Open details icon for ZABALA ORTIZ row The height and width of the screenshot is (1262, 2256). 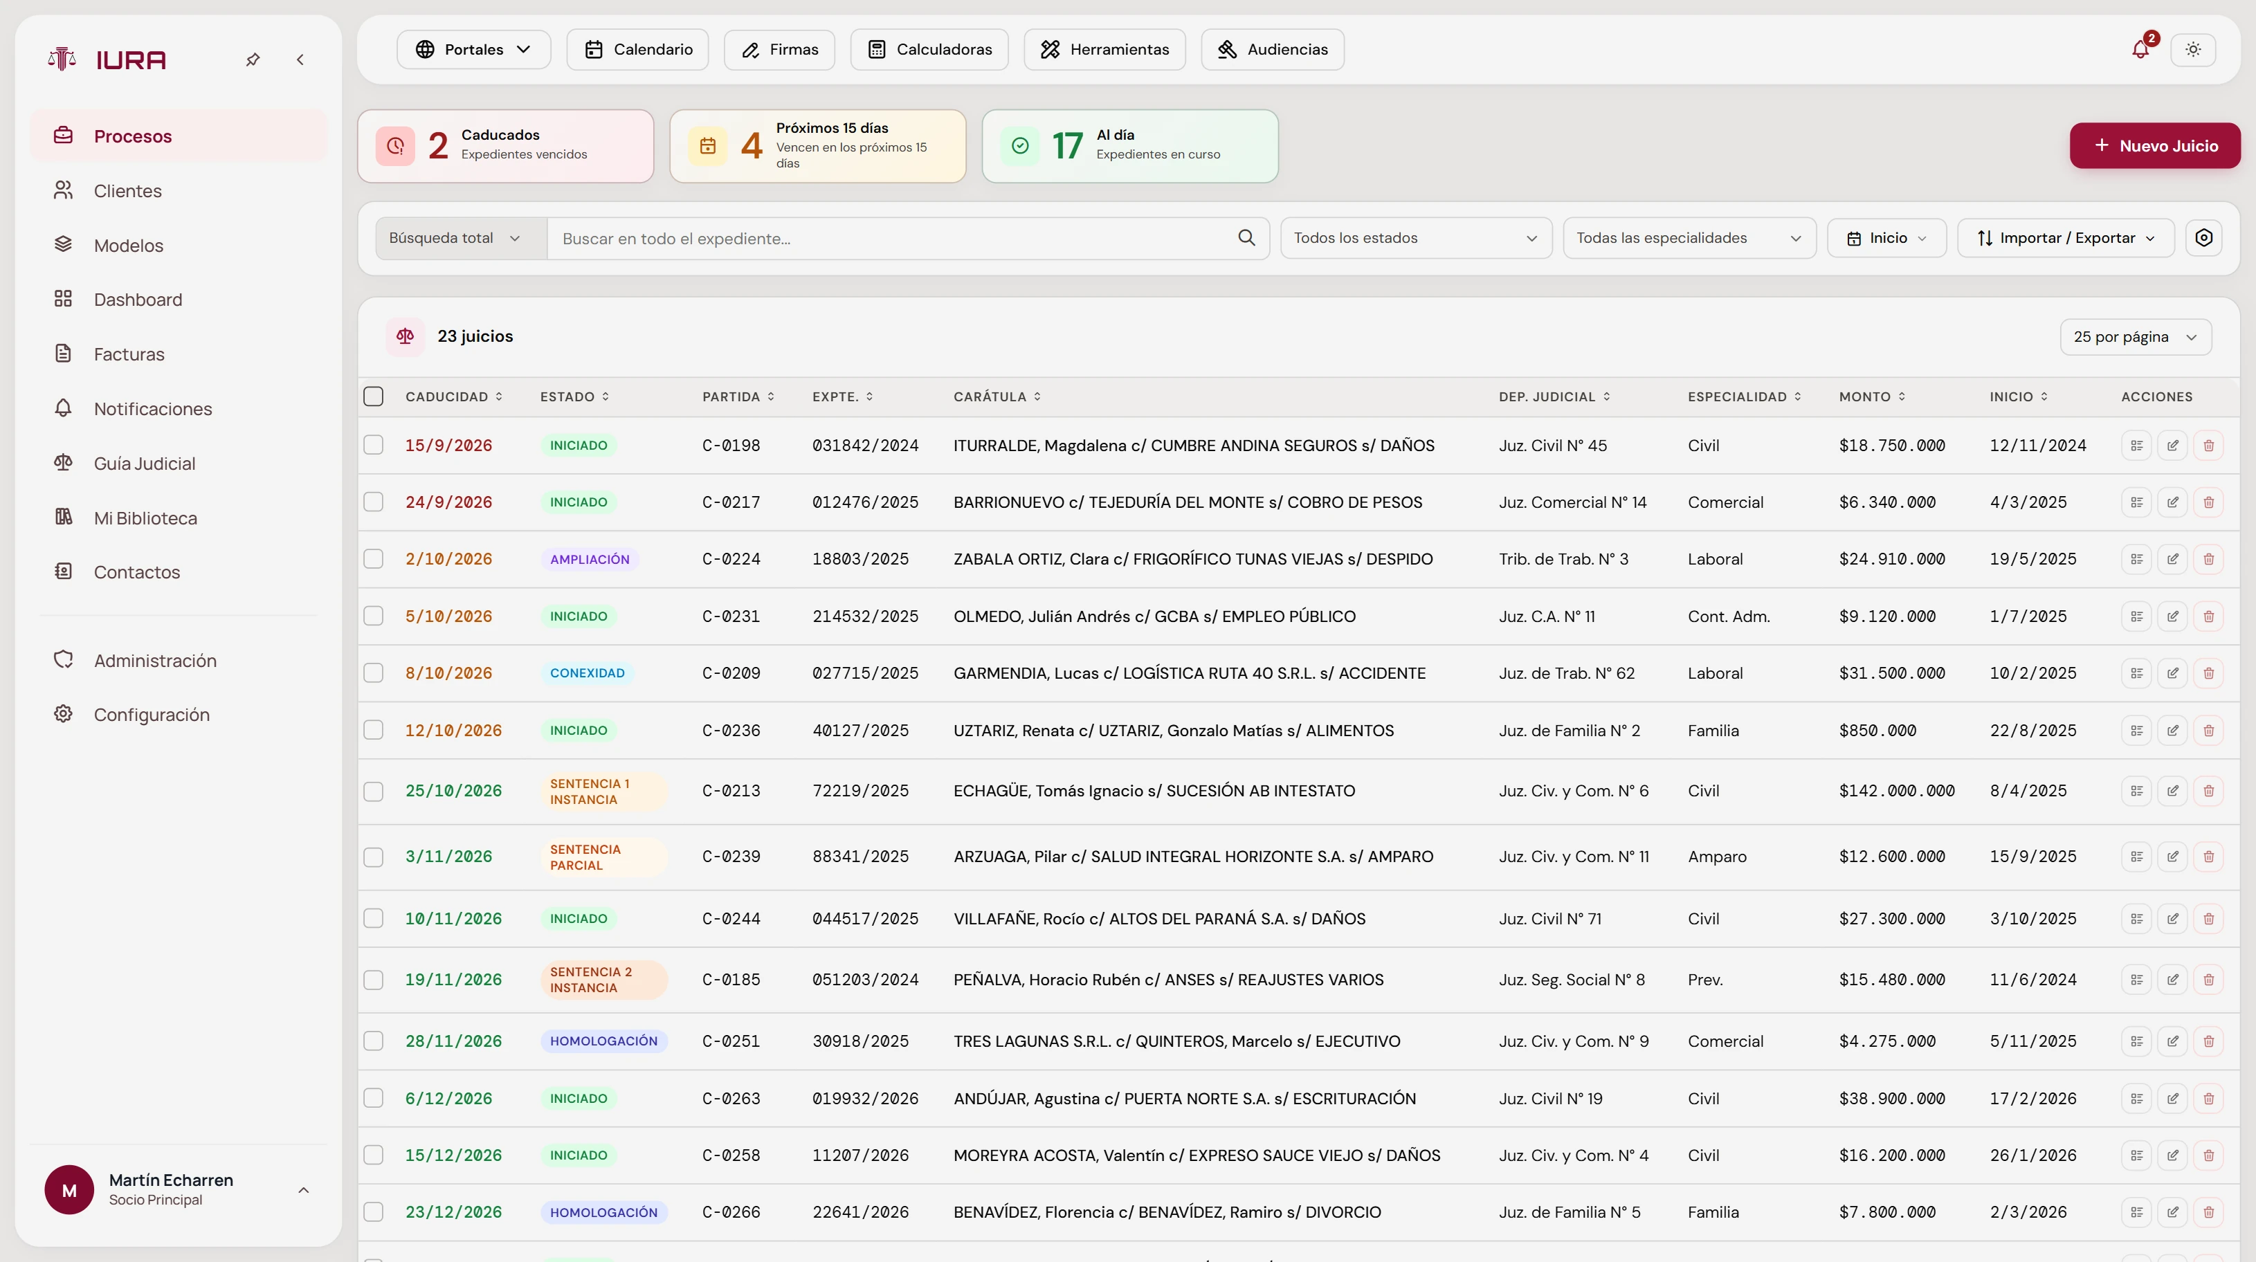pos(2137,560)
